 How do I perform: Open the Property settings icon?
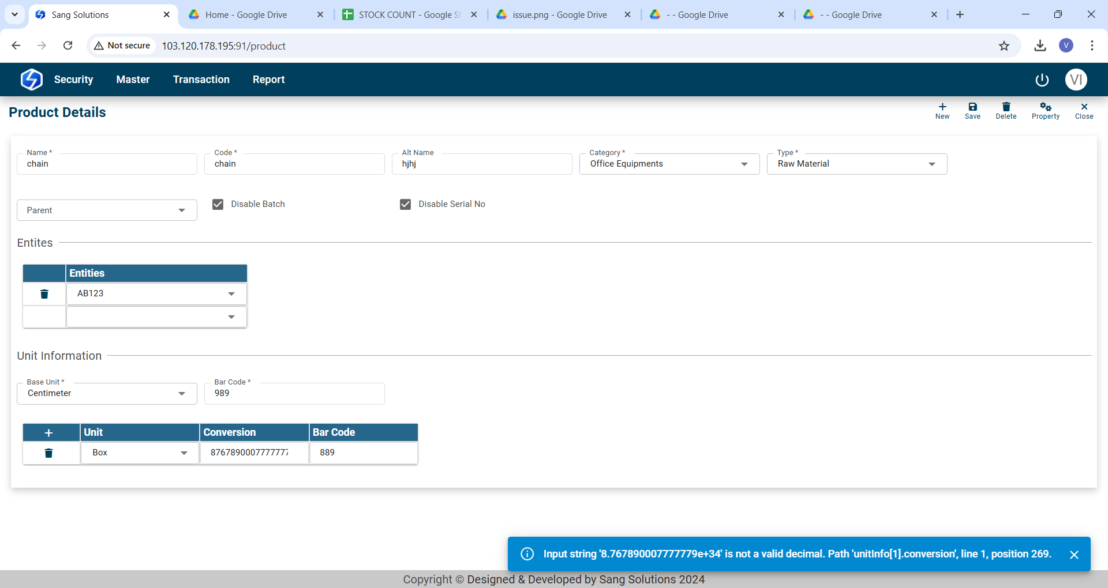[1045, 110]
